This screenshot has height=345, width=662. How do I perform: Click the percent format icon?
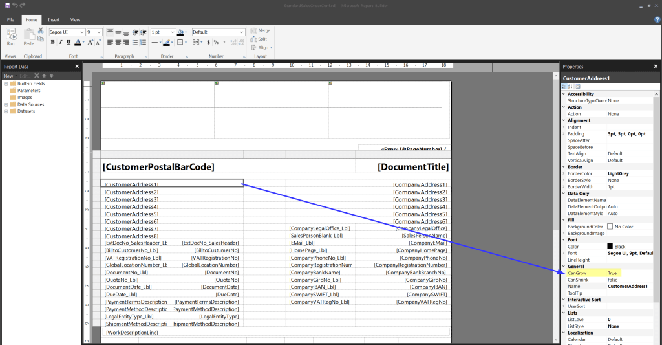[217, 43]
